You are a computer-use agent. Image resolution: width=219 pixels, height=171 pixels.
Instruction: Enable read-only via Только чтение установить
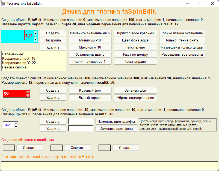coord(182,33)
